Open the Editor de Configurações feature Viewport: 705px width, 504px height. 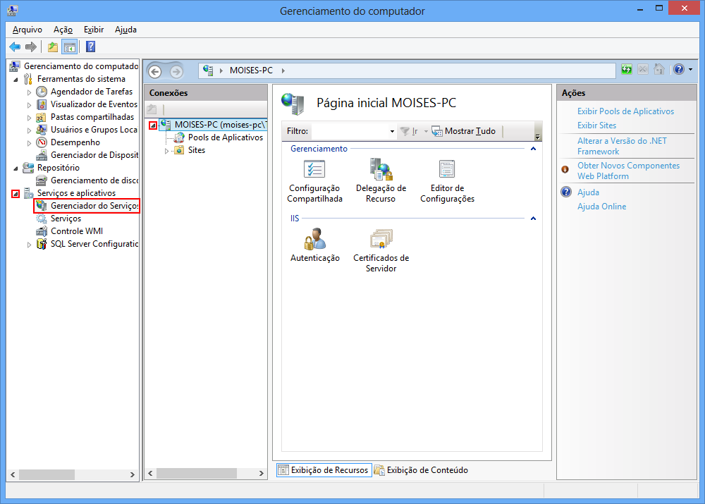(447, 181)
